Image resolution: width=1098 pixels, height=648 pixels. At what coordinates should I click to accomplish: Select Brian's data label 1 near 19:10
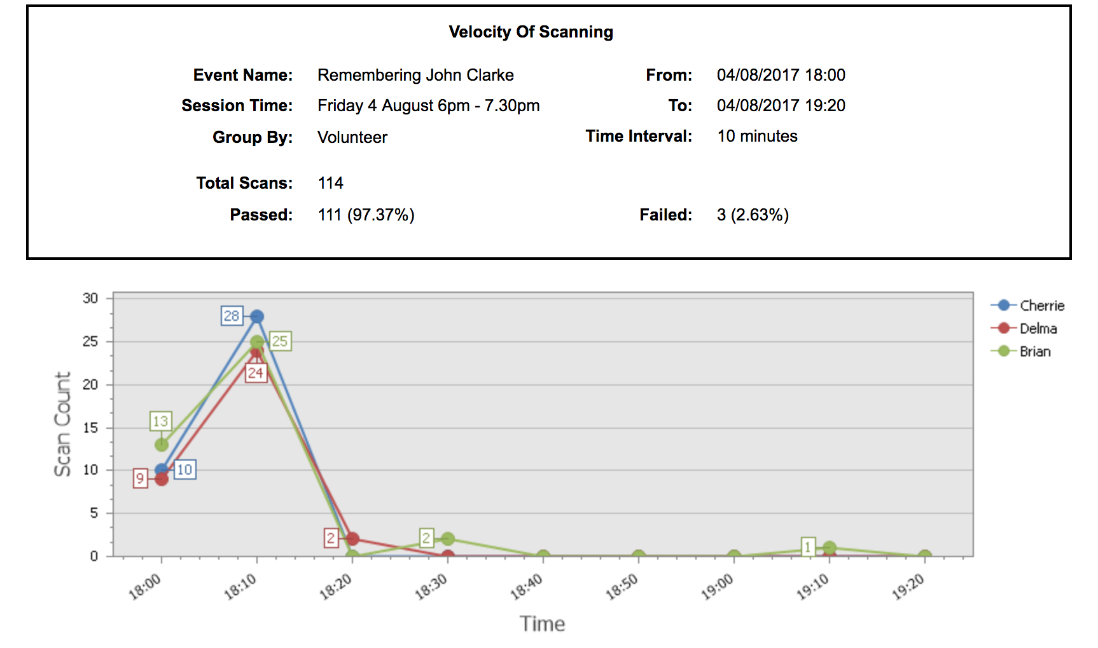807,547
